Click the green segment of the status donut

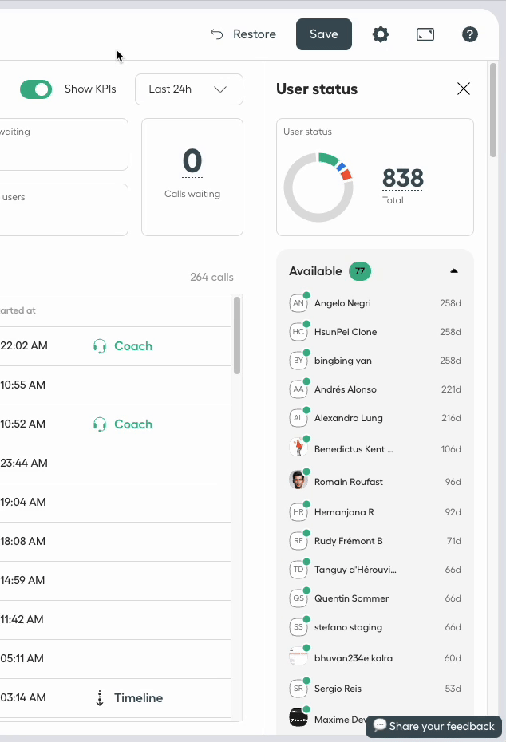point(327,160)
